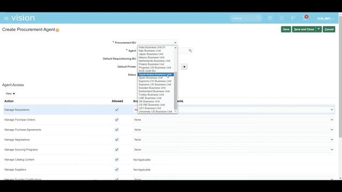Click the dropdown list scrollbar thumb
This screenshot has height=192, width=342.
click(x=175, y=91)
